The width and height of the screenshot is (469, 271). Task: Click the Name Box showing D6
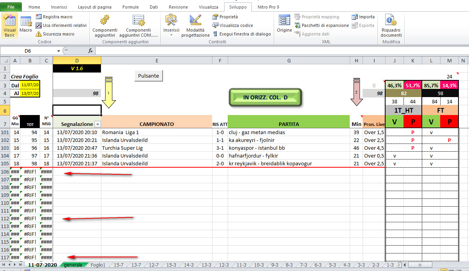pyautogui.click(x=28, y=51)
